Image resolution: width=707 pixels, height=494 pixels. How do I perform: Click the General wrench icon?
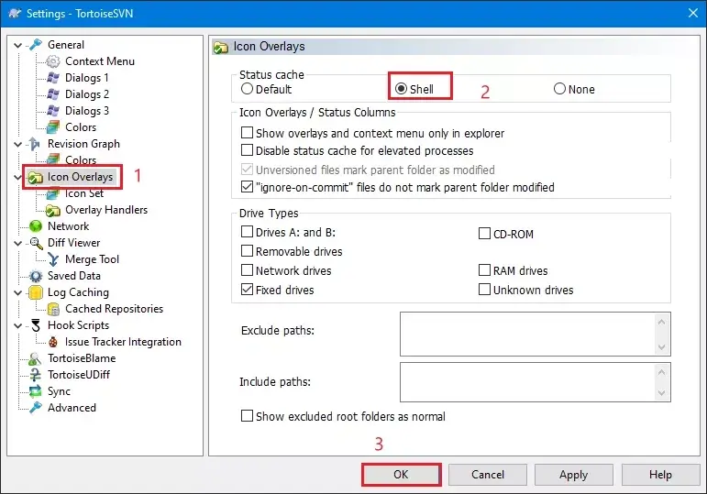click(x=36, y=45)
